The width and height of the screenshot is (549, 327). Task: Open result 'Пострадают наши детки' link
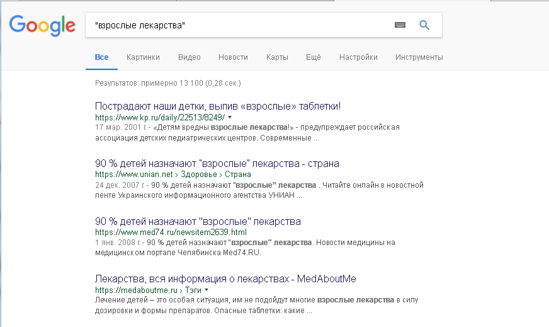click(218, 106)
